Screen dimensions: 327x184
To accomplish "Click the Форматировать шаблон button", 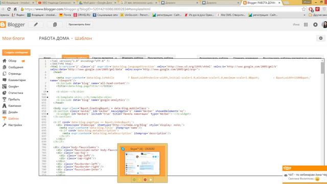I will [x=214, y=57].
